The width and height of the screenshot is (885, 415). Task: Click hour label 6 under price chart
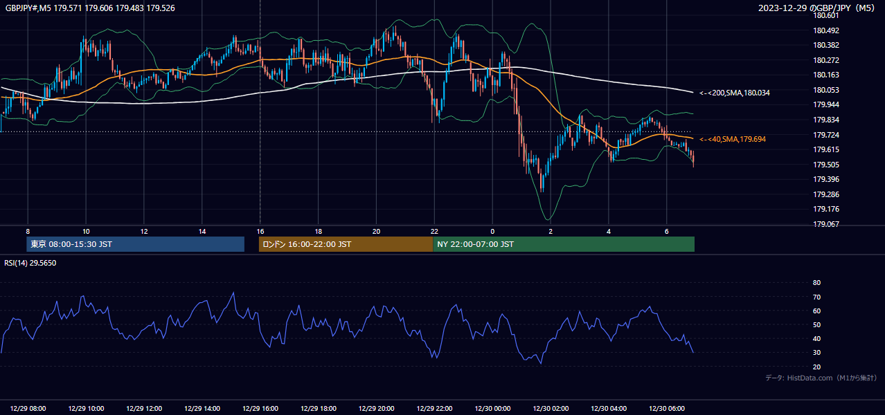point(667,231)
